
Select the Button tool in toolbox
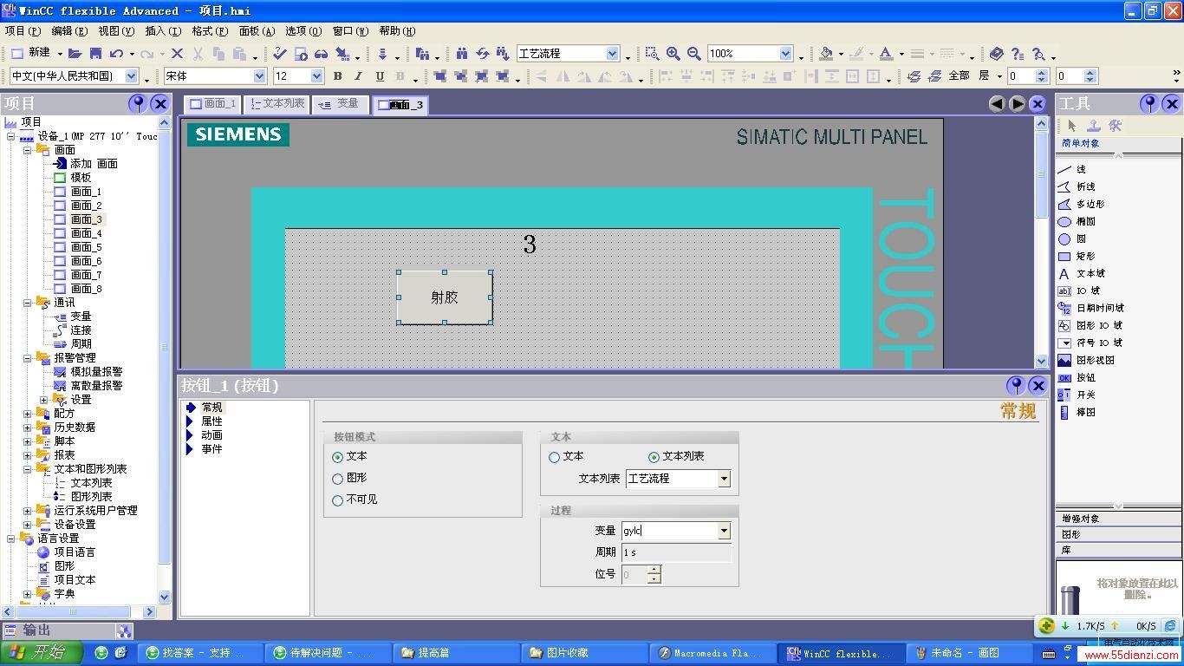tap(1077, 378)
